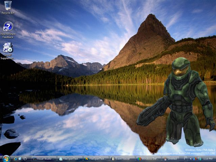Click the Windows Defender tray icon
The height and width of the screenshot is (162, 216).
[195, 159]
